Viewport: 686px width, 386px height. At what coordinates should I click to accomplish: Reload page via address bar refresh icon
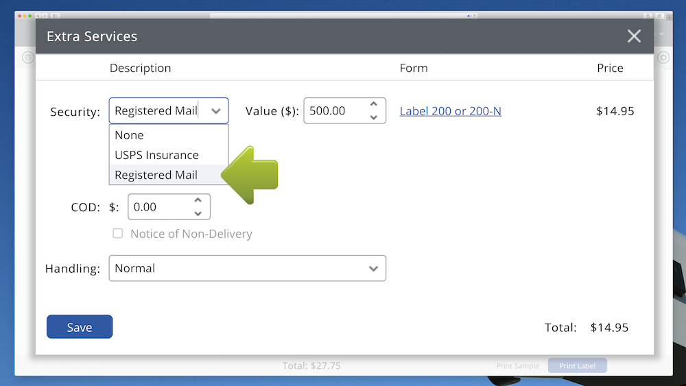coord(474,16)
